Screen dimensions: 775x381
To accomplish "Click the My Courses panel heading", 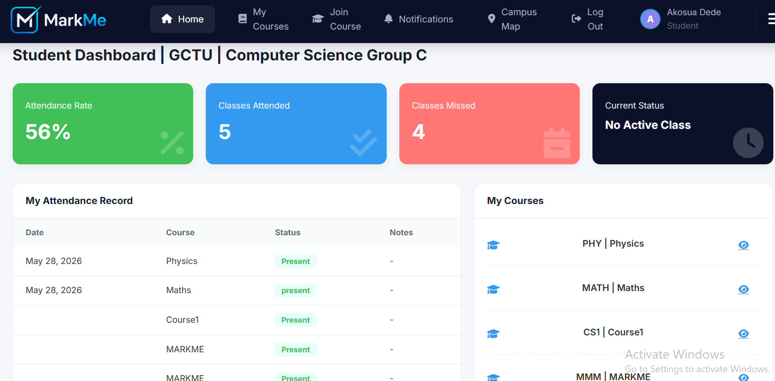I will tap(515, 201).
